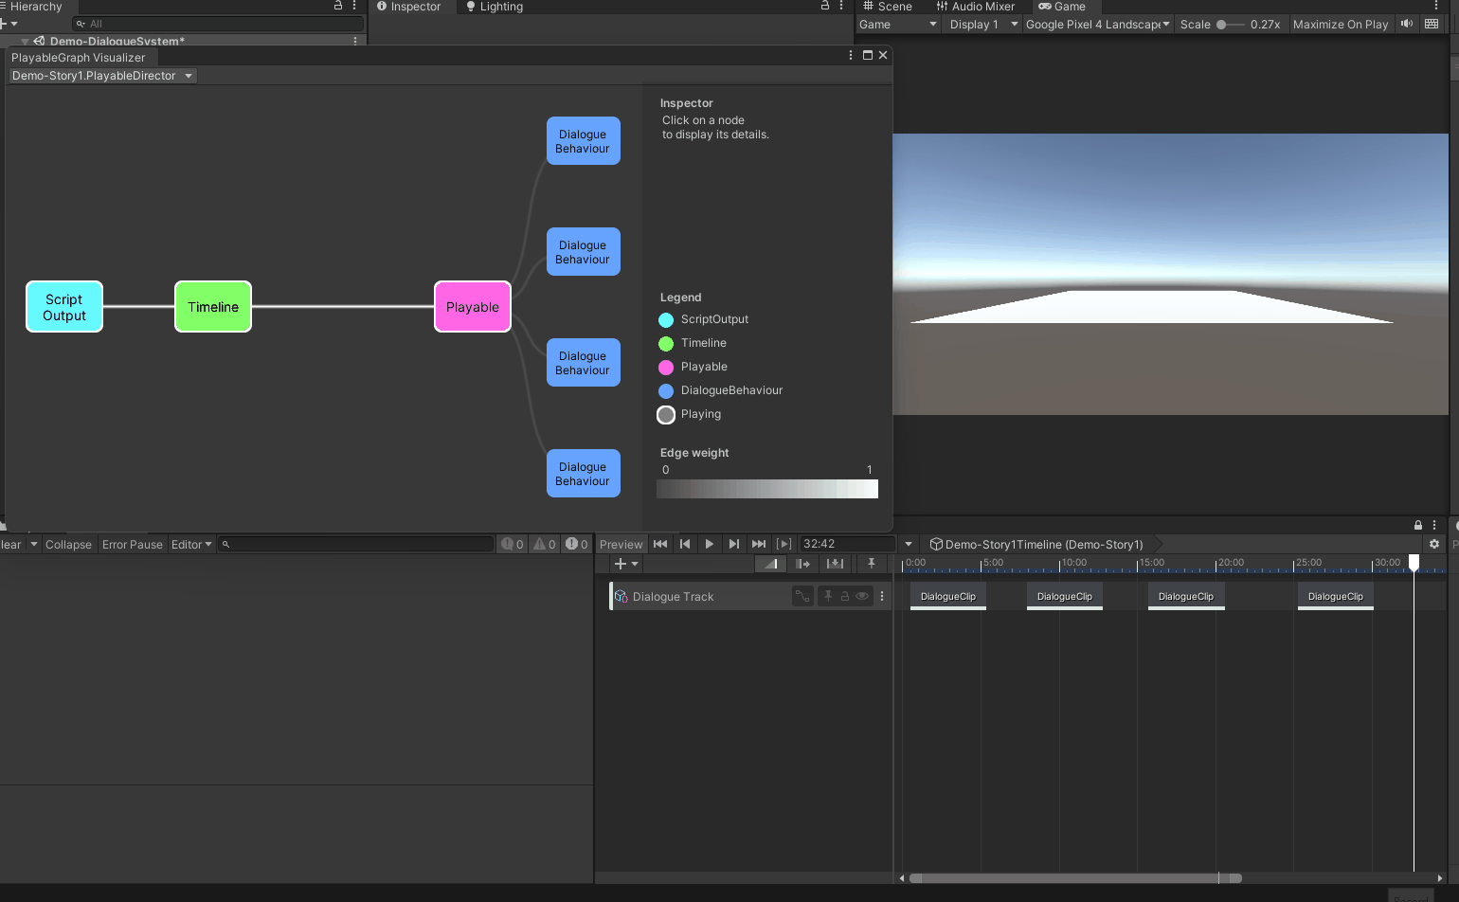
Task: Open the Display 1 dropdown
Action: 982,25
